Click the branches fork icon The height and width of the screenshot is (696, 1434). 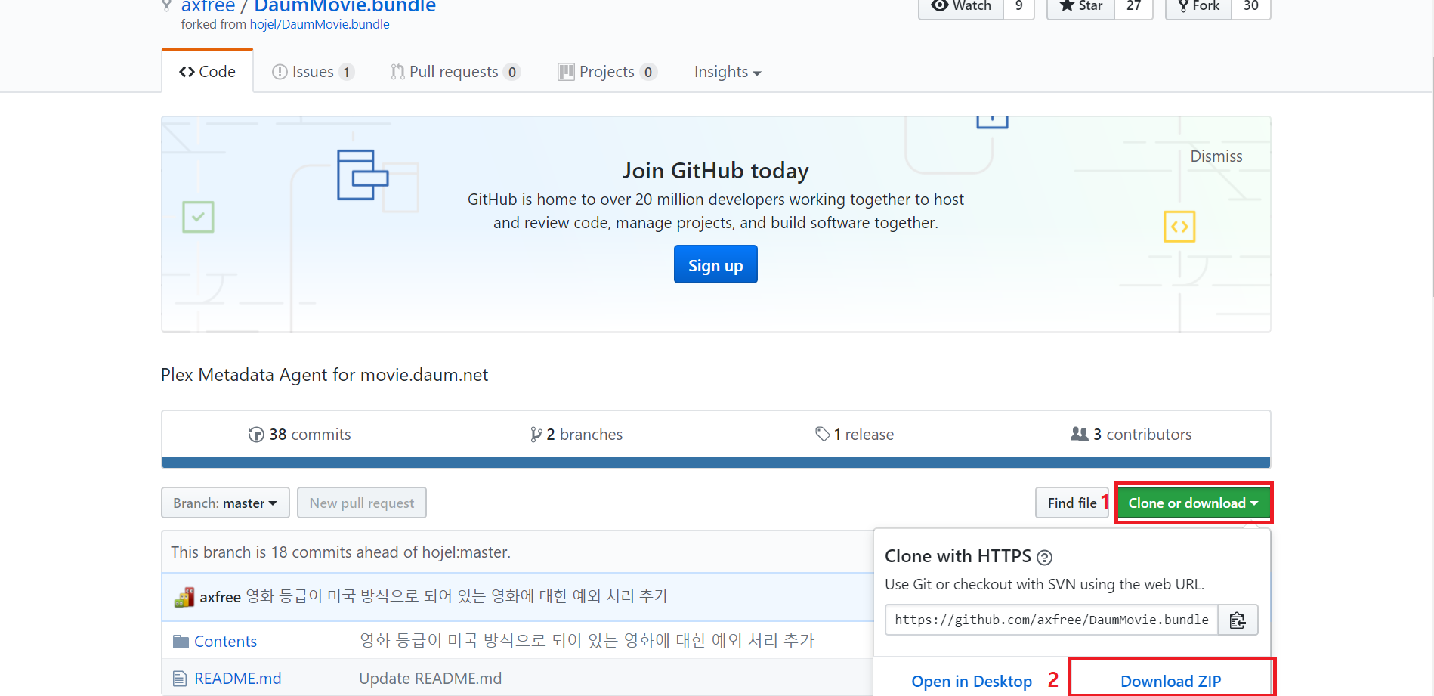(x=536, y=435)
